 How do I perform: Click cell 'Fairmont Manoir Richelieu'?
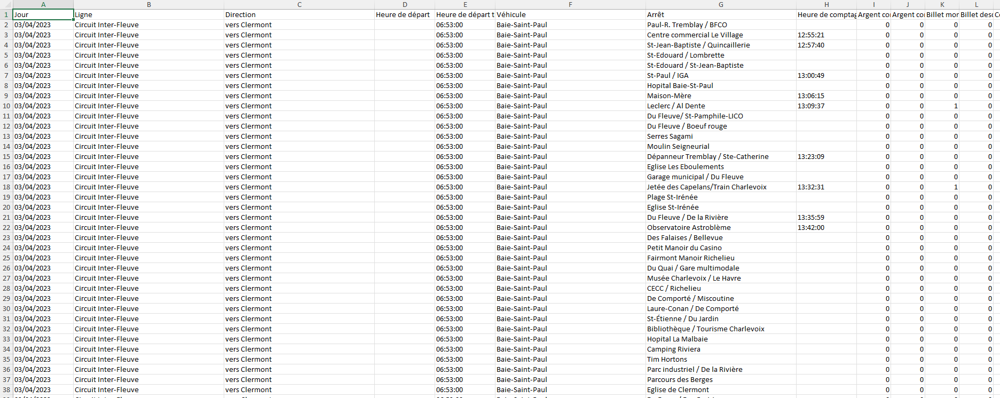721,258
